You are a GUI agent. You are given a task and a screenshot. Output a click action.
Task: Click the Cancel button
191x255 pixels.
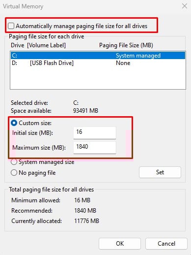(x=166, y=244)
